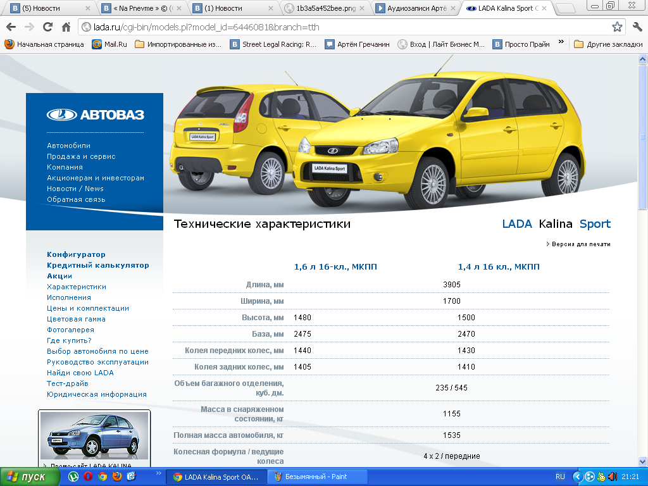Go back to the previous page
The width and height of the screenshot is (648, 486).
click(x=11, y=27)
